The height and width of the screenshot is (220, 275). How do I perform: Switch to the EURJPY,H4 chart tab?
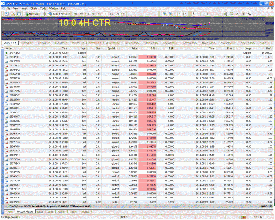point(79,43)
